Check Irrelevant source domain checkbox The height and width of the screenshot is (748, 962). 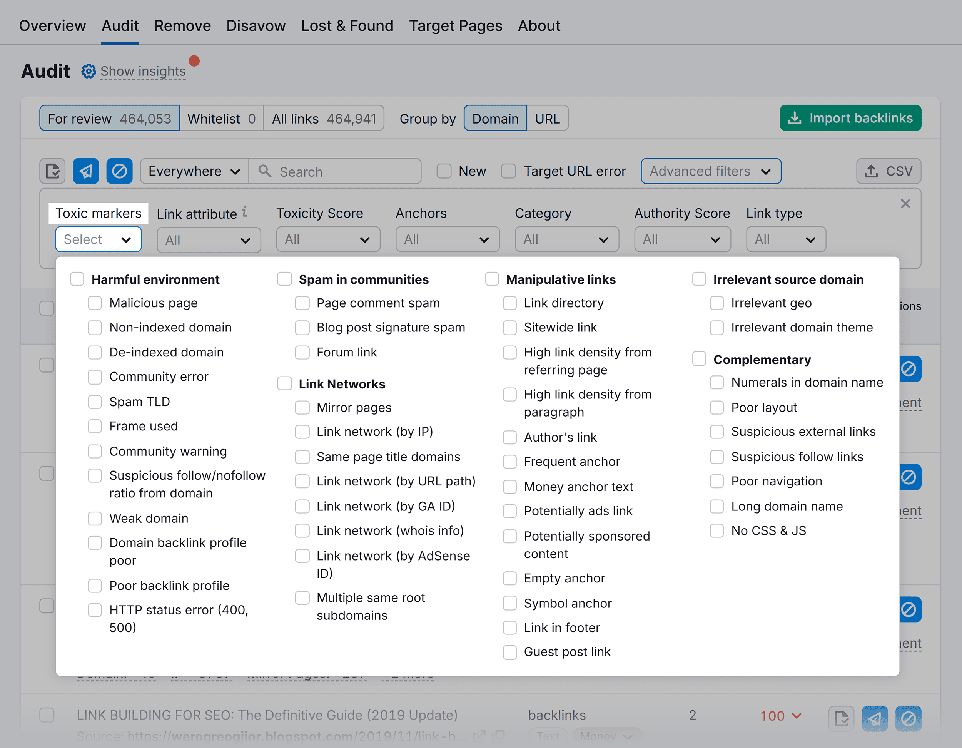point(699,279)
